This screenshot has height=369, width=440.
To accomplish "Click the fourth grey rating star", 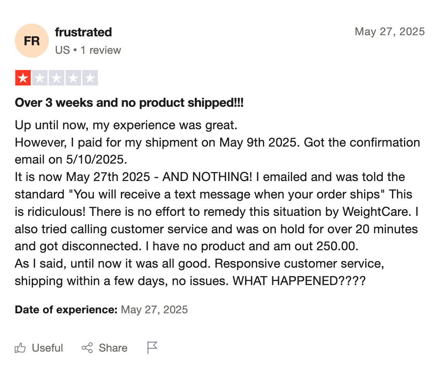I will (x=73, y=78).
